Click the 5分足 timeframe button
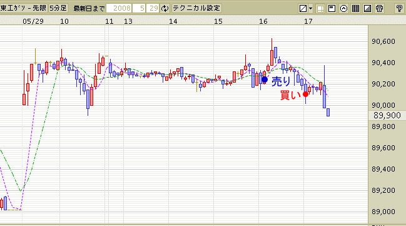 coord(58,8)
